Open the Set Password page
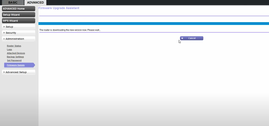This screenshot has width=269, height=126. [x=14, y=60]
